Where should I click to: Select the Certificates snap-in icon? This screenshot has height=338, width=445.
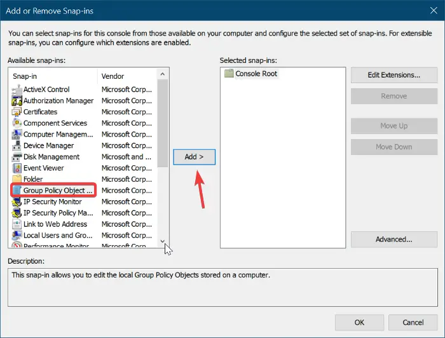17,112
